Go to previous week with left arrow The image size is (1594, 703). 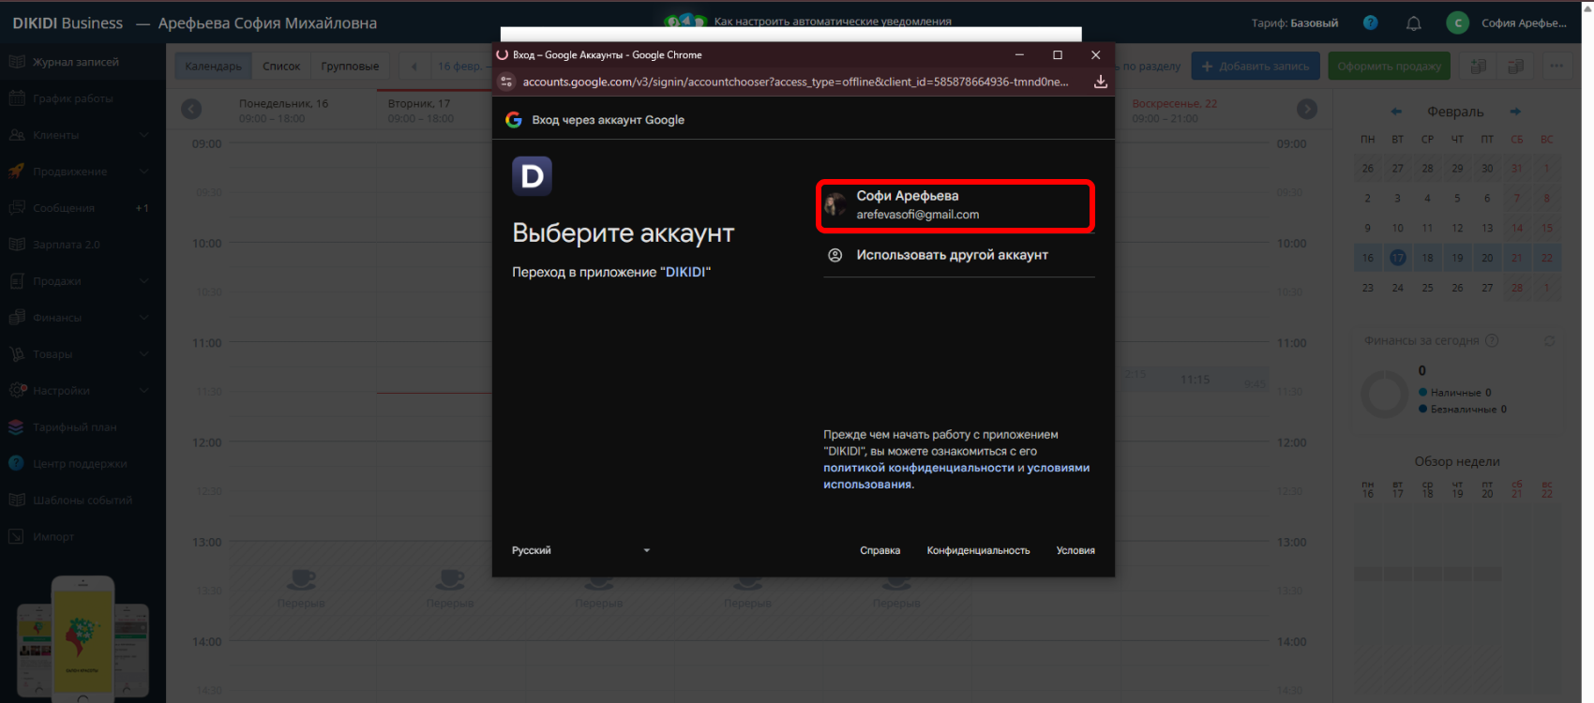tap(191, 110)
